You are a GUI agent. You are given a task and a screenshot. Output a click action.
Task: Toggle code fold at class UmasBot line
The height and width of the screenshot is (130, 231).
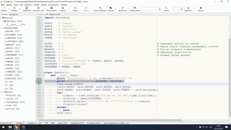point(44,73)
